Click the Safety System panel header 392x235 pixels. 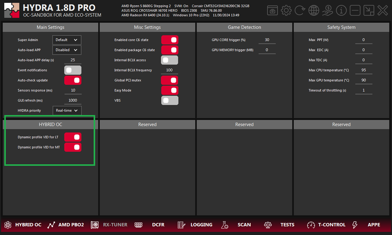341,27
